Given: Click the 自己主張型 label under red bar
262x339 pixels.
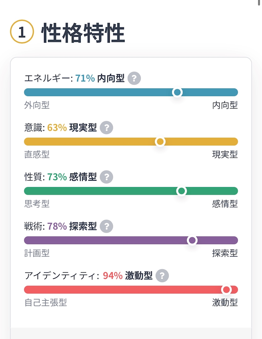Looking at the screenshot, I should point(46,302).
